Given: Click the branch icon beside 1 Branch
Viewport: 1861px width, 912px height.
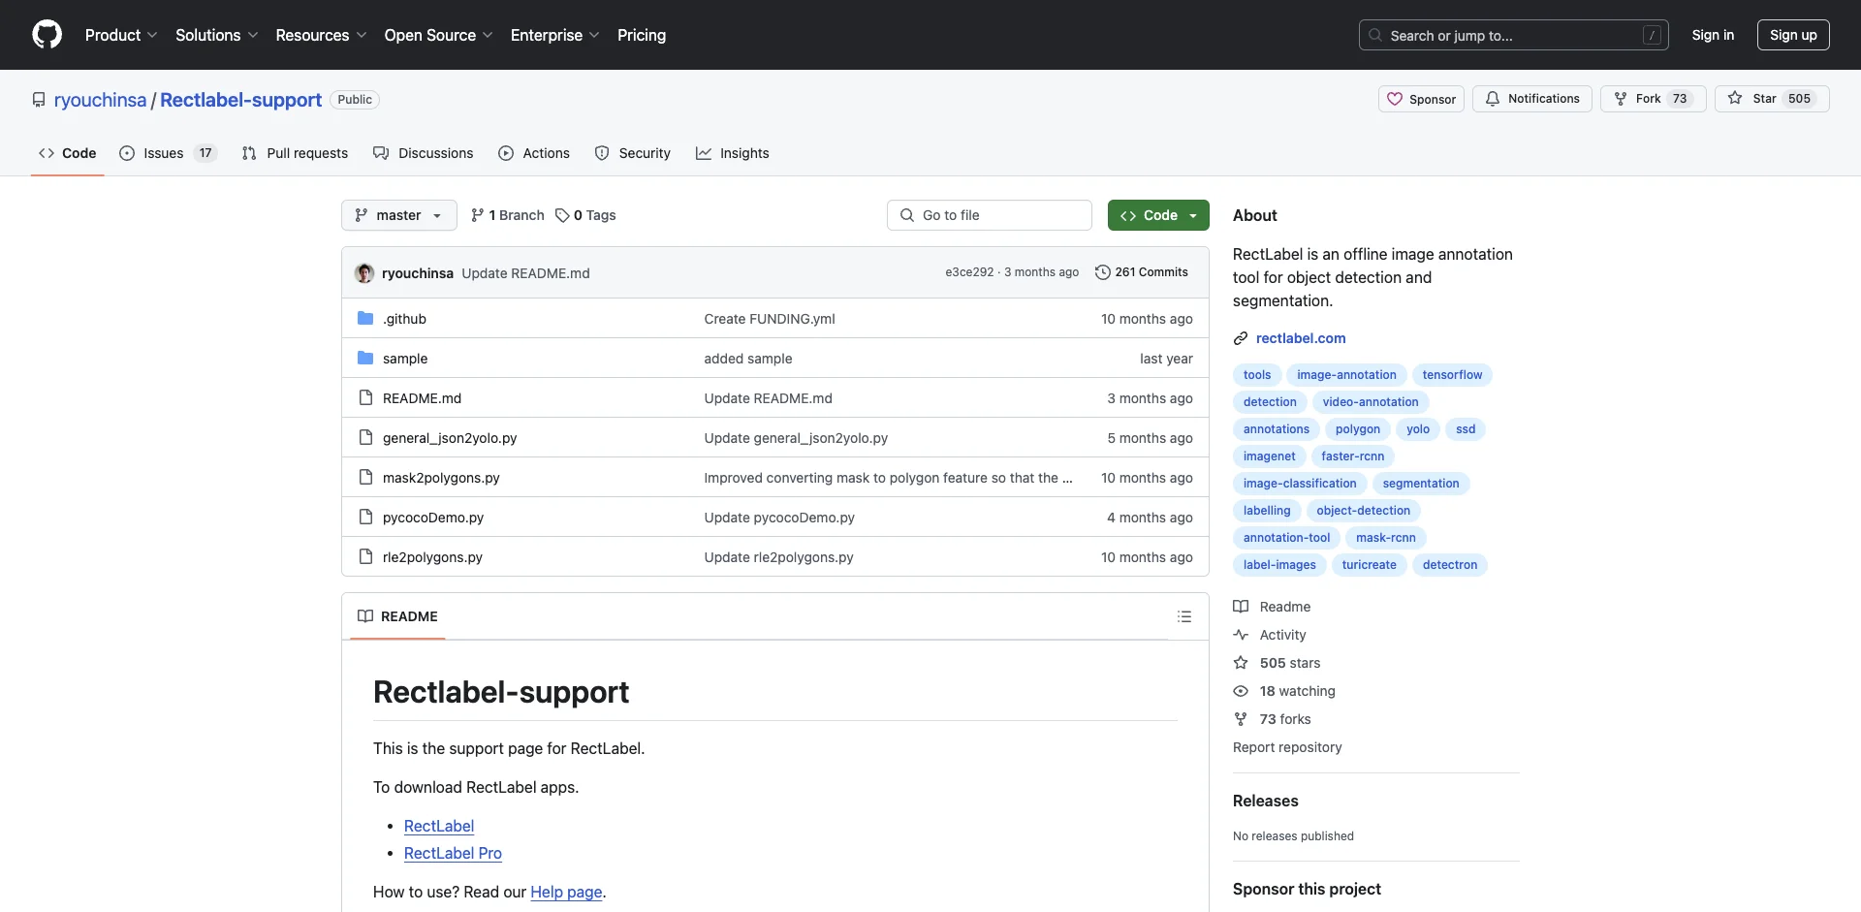Looking at the screenshot, I should [477, 215].
